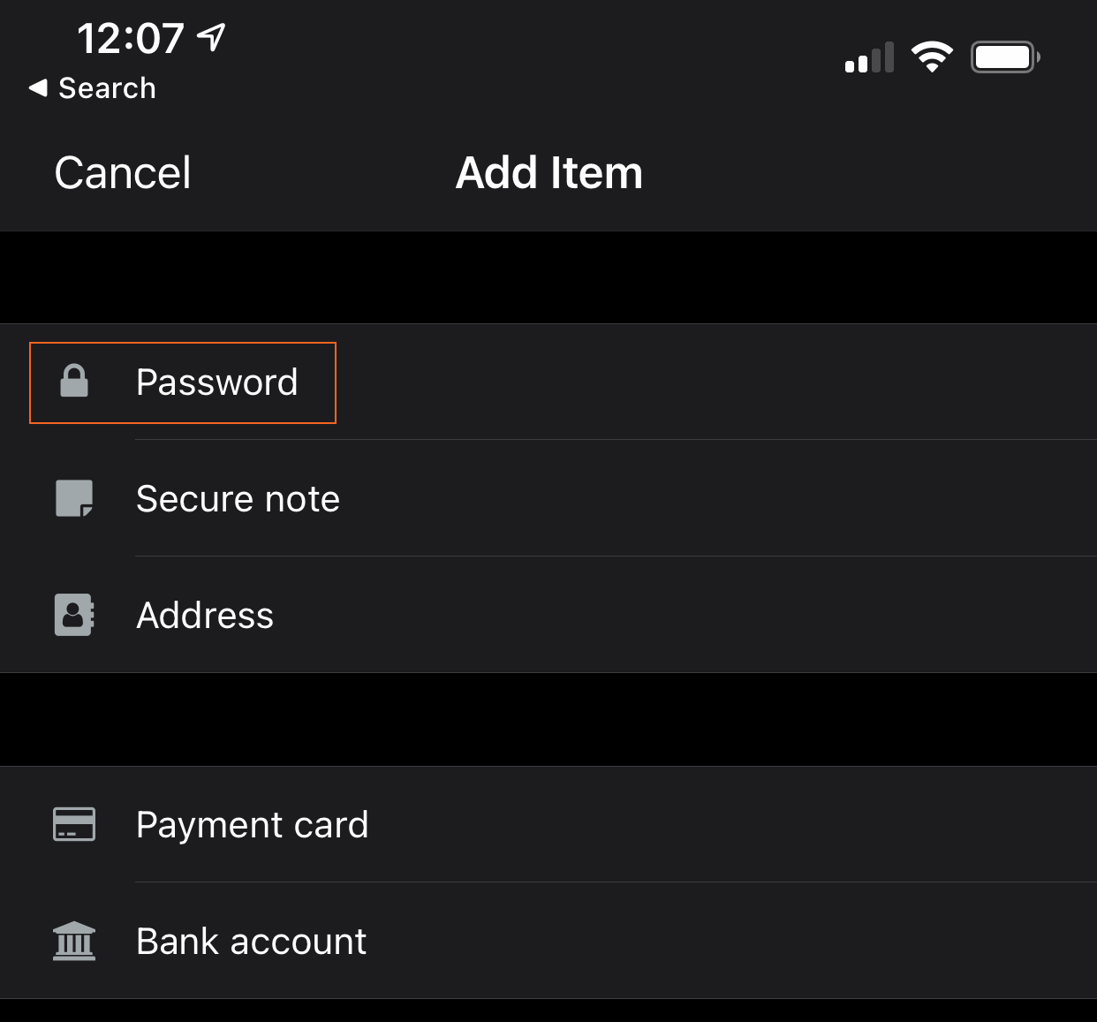Tap the Wi-Fi status icon

pos(932,57)
